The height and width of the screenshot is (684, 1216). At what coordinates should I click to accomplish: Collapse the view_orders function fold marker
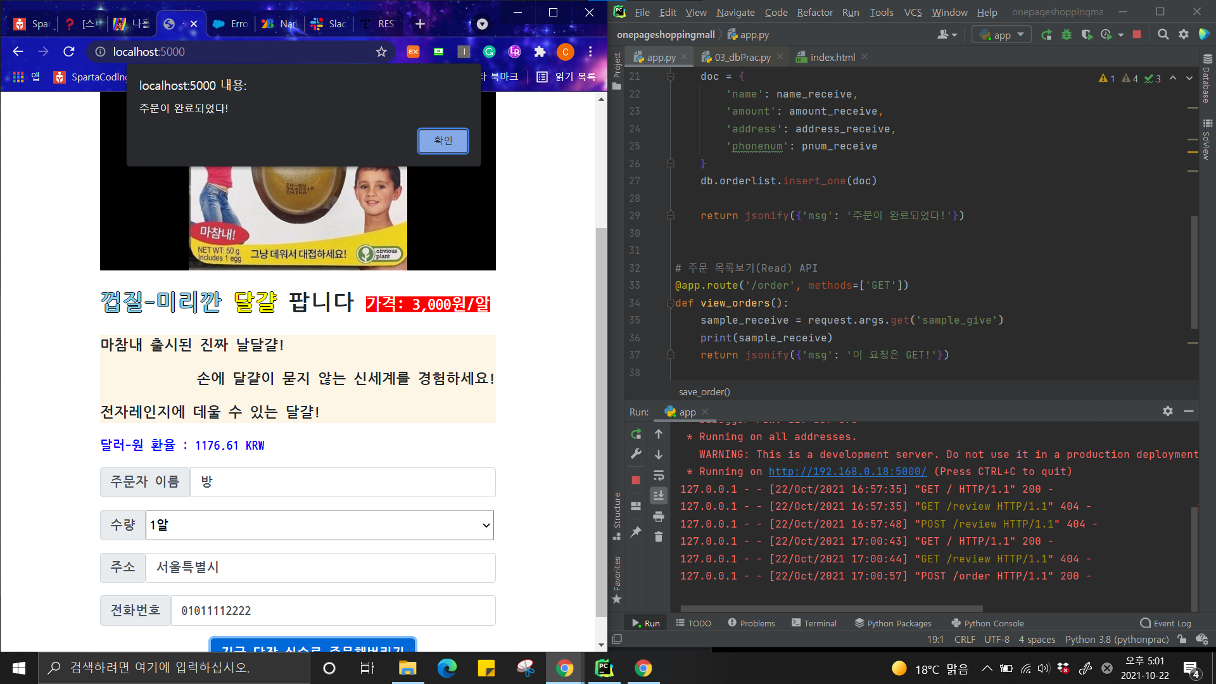click(670, 303)
